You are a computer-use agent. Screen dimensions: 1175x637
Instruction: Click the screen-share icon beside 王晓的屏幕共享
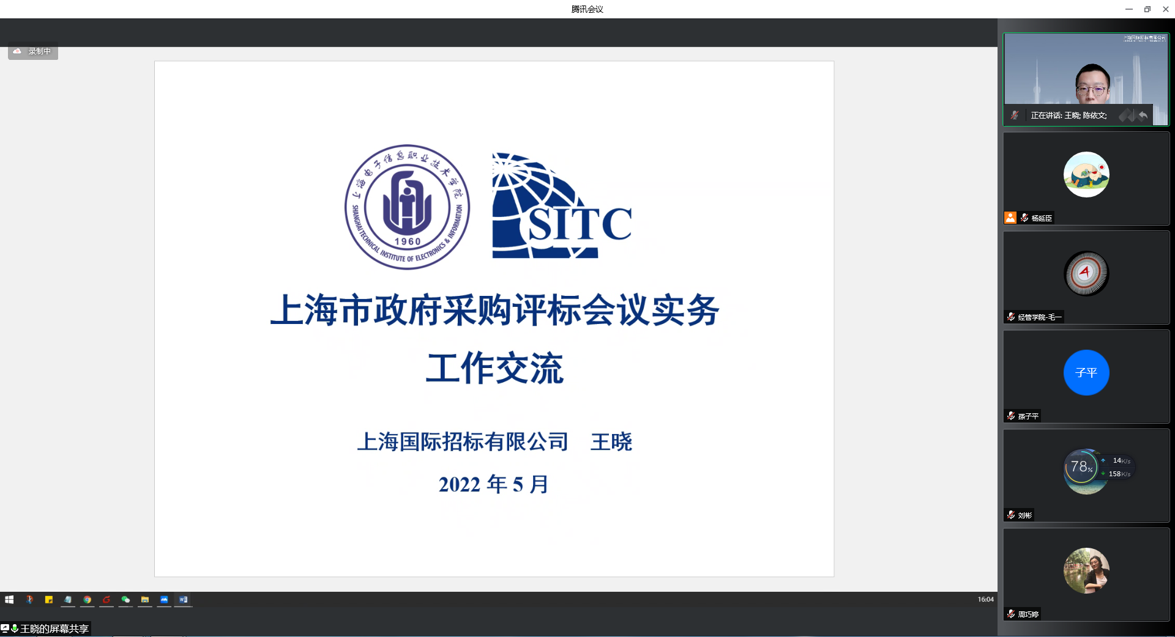pos(5,628)
